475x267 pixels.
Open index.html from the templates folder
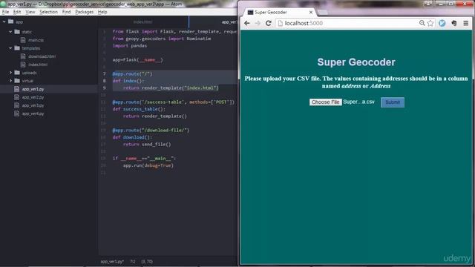[38, 65]
